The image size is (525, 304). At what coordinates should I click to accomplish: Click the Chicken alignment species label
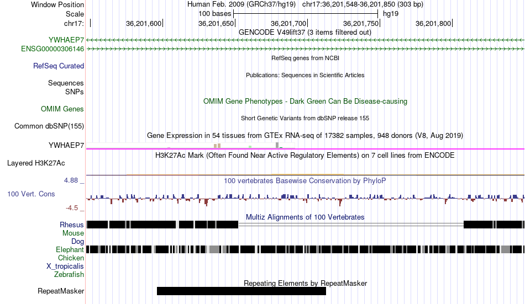pos(71,258)
